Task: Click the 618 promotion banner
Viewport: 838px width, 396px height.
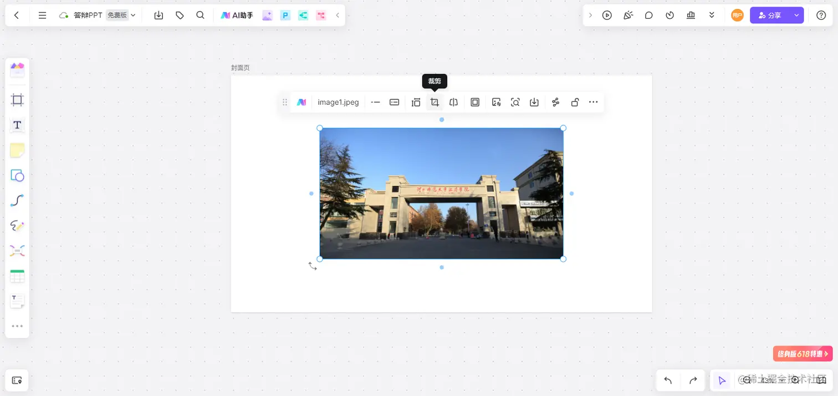Action: tap(803, 354)
